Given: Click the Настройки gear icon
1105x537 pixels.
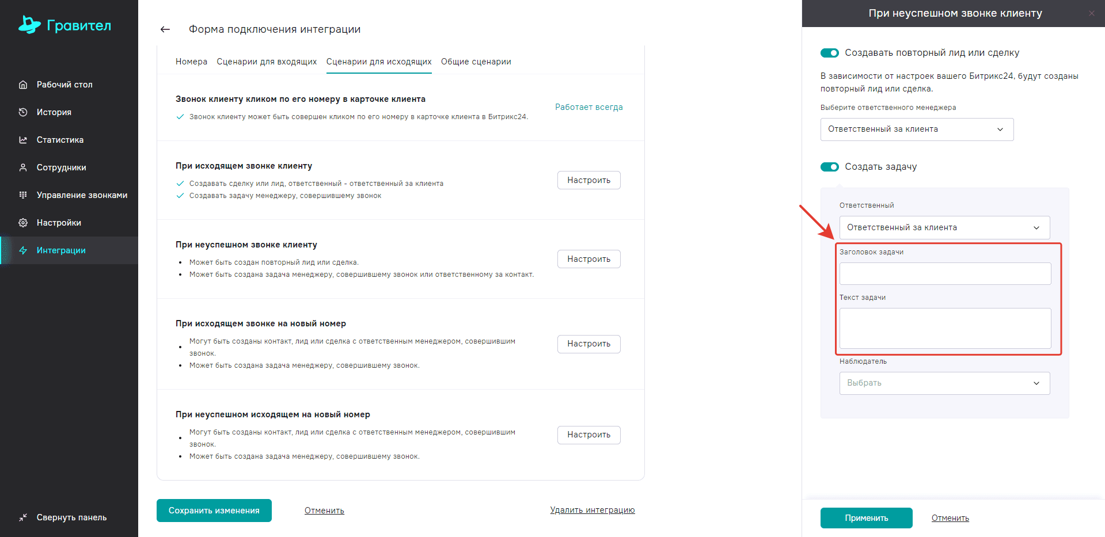Looking at the screenshot, I should pyautogui.click(x=23, y=223).
